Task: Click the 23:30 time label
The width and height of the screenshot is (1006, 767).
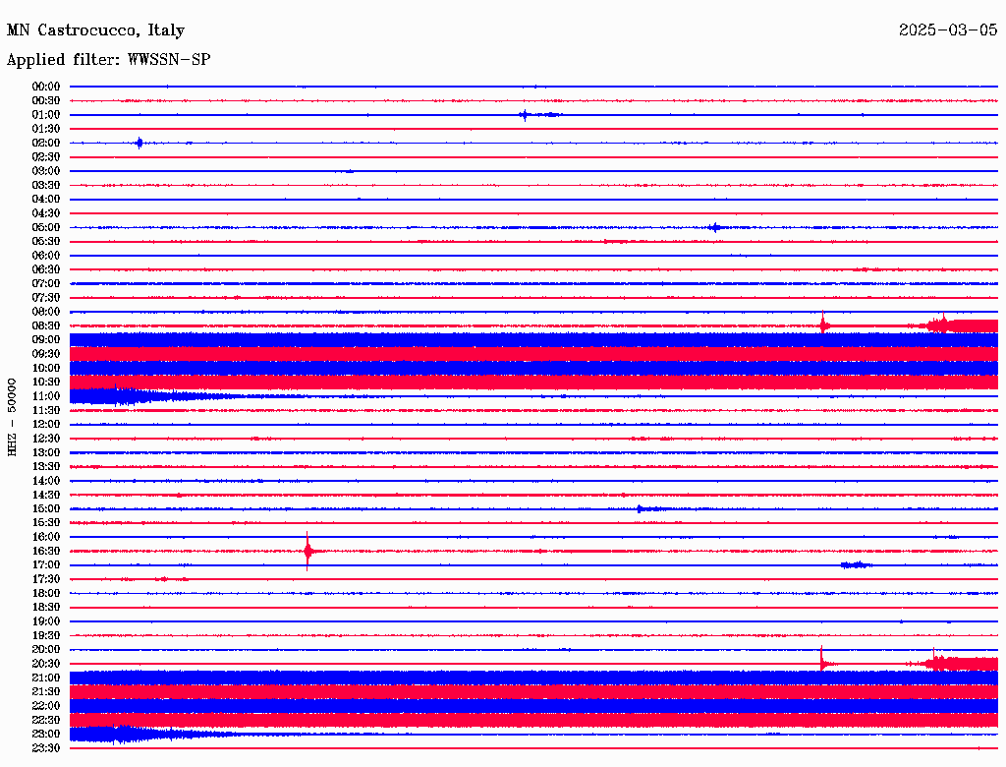Action: point(45,748)
